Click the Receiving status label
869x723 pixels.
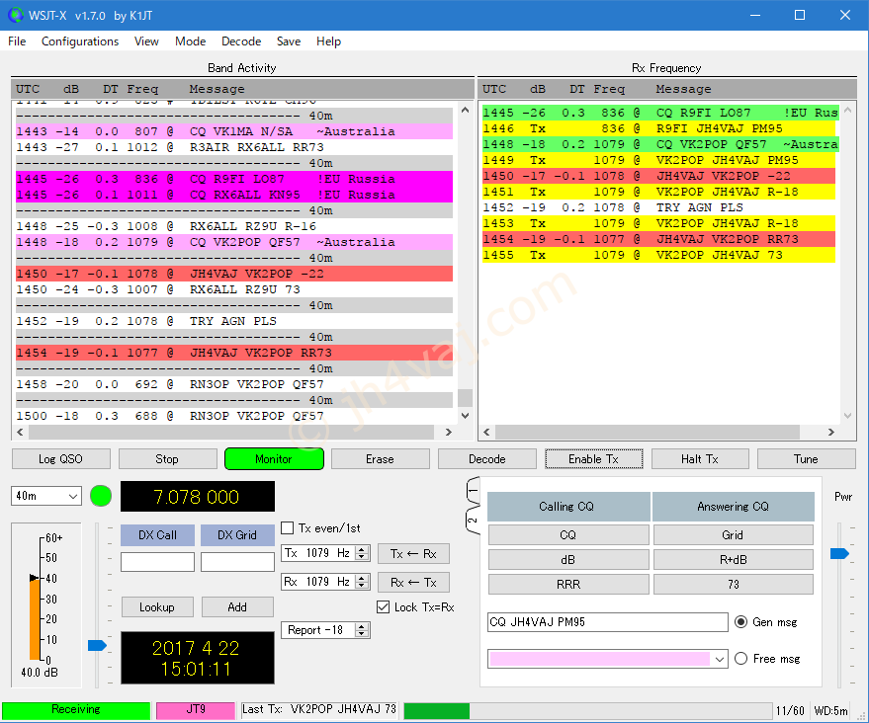[x=76, y=710]
